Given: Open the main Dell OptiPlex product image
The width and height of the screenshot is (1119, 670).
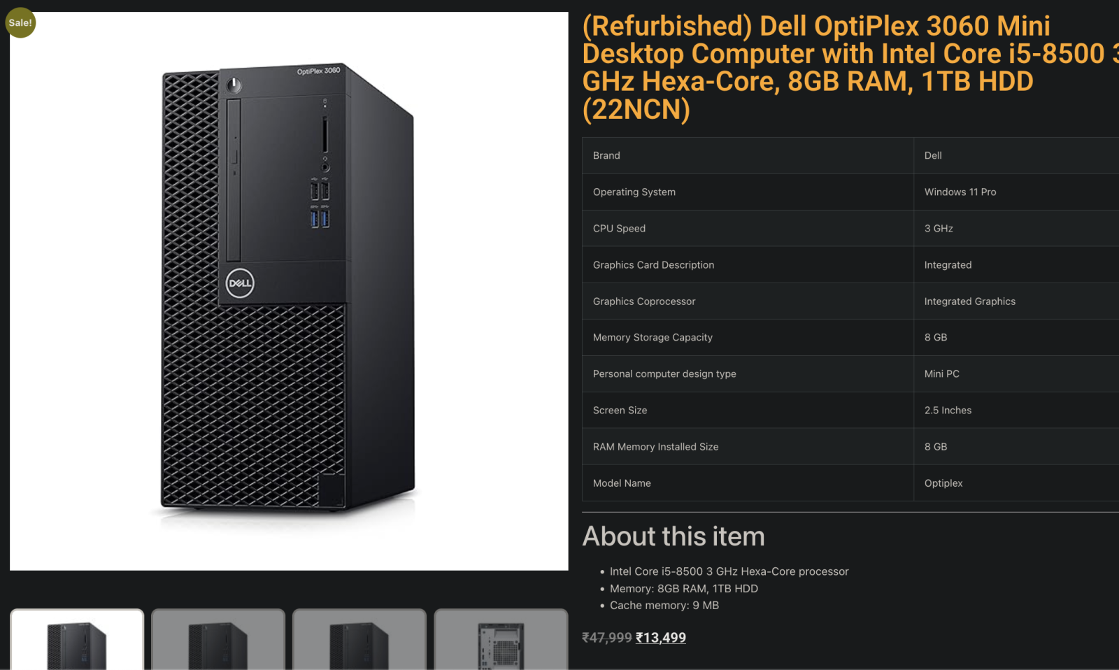Looking at the screenshot, I should click(x=289, y=291).
